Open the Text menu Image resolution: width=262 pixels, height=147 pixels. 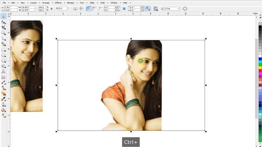(82, 3)
